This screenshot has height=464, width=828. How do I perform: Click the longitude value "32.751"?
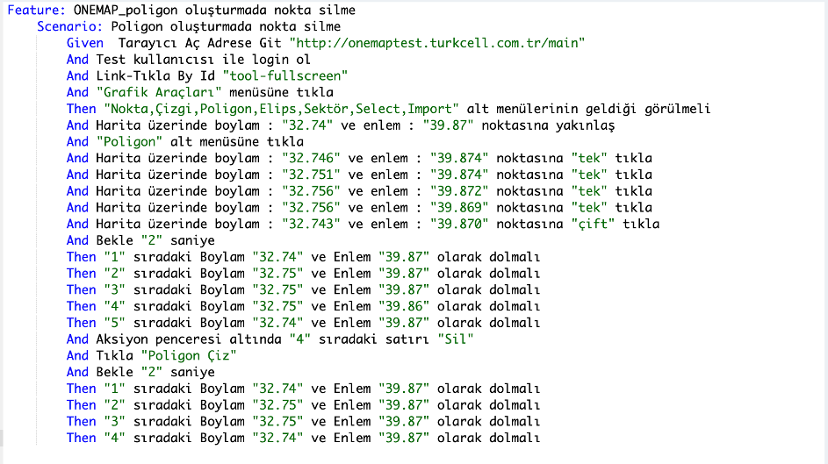307,175
